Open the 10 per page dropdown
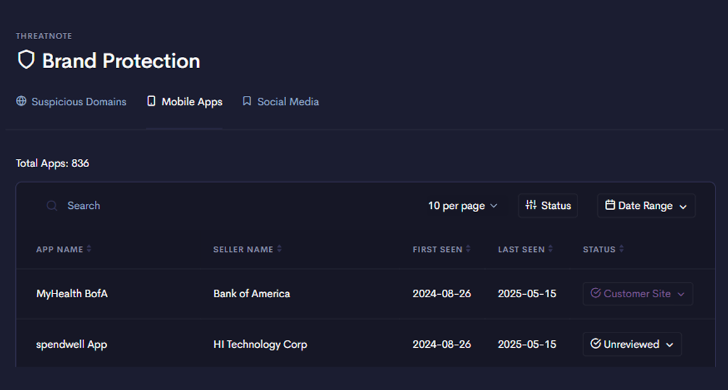728x390 pixels. tap(463, 206)
